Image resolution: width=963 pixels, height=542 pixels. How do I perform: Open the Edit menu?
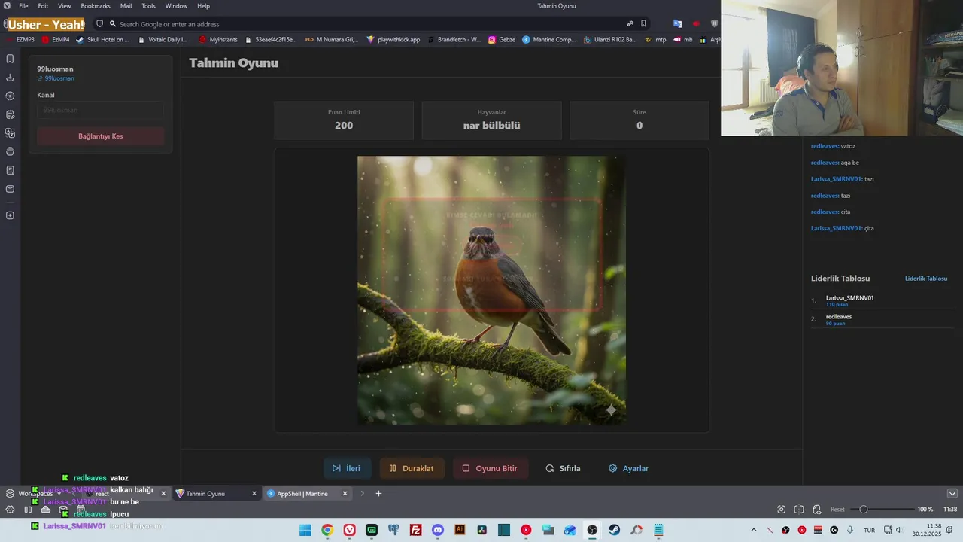click(43, 6)
